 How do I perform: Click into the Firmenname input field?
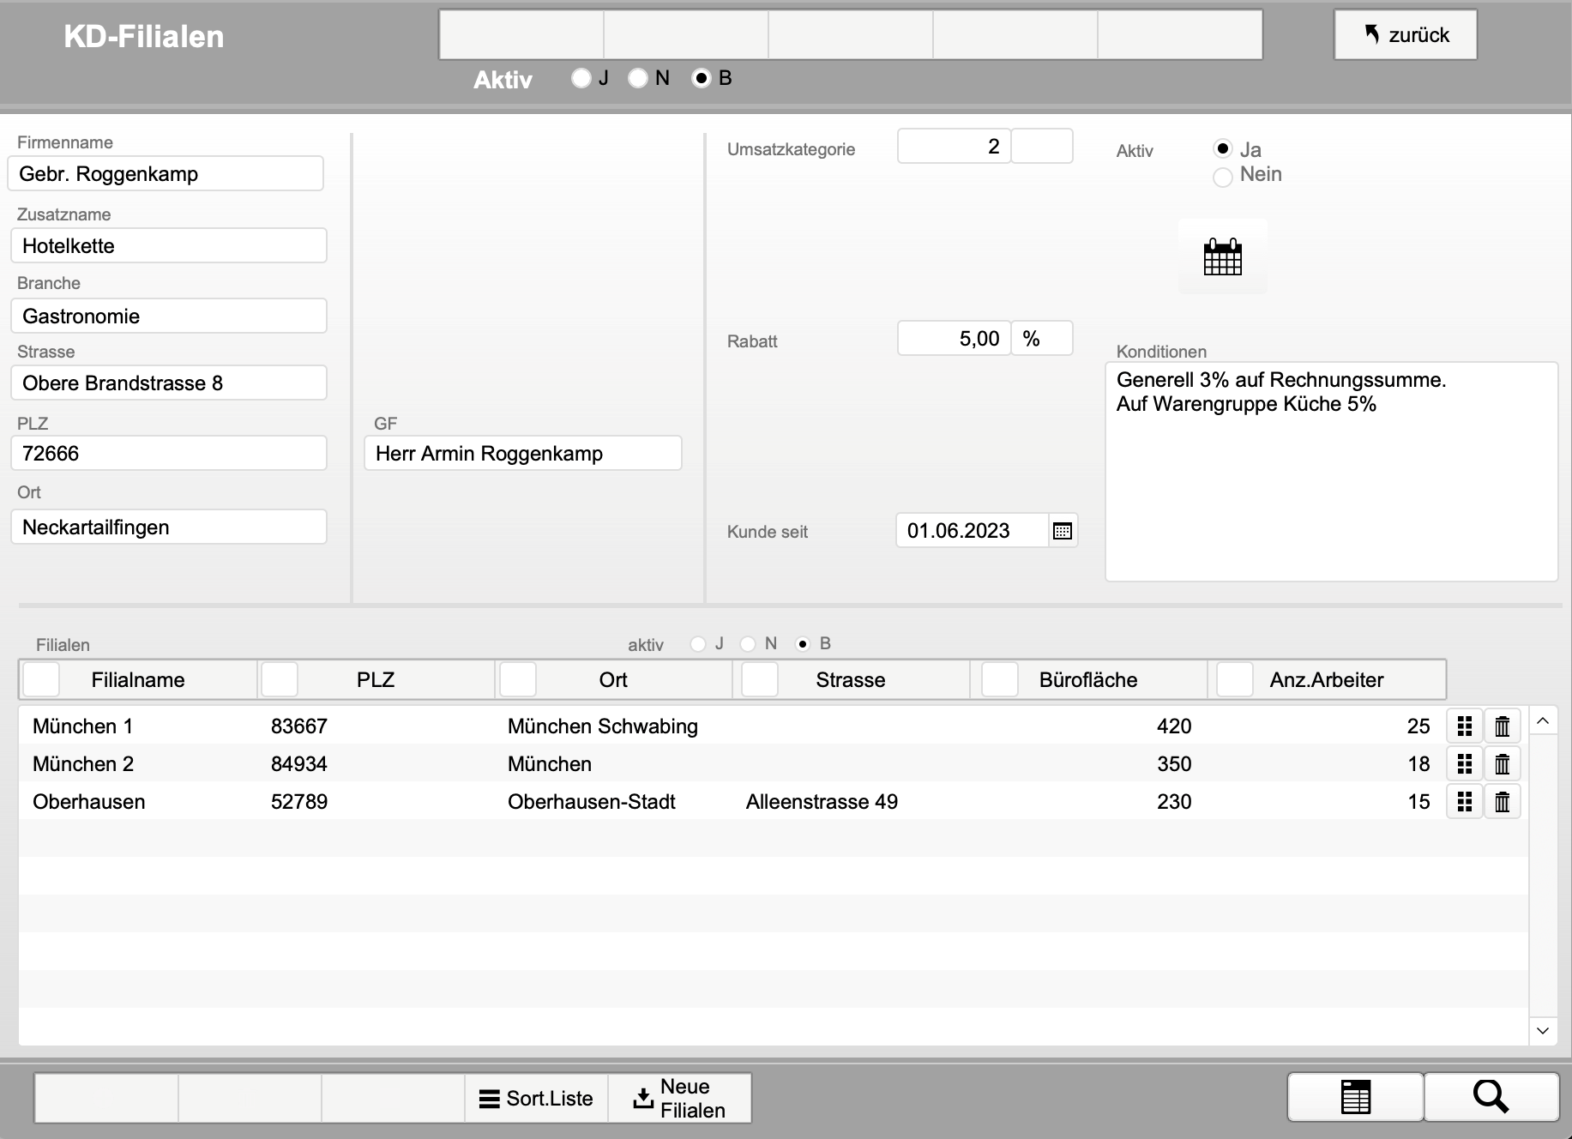[166, 174]
